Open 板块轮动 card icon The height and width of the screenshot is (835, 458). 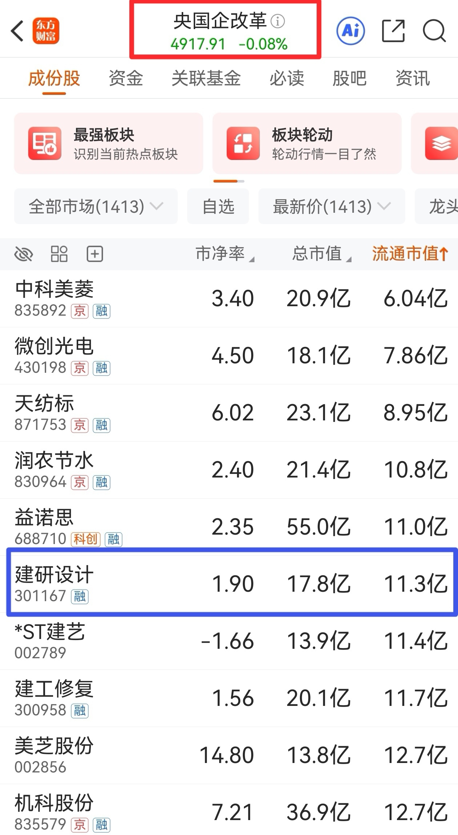tap(243, 143)
